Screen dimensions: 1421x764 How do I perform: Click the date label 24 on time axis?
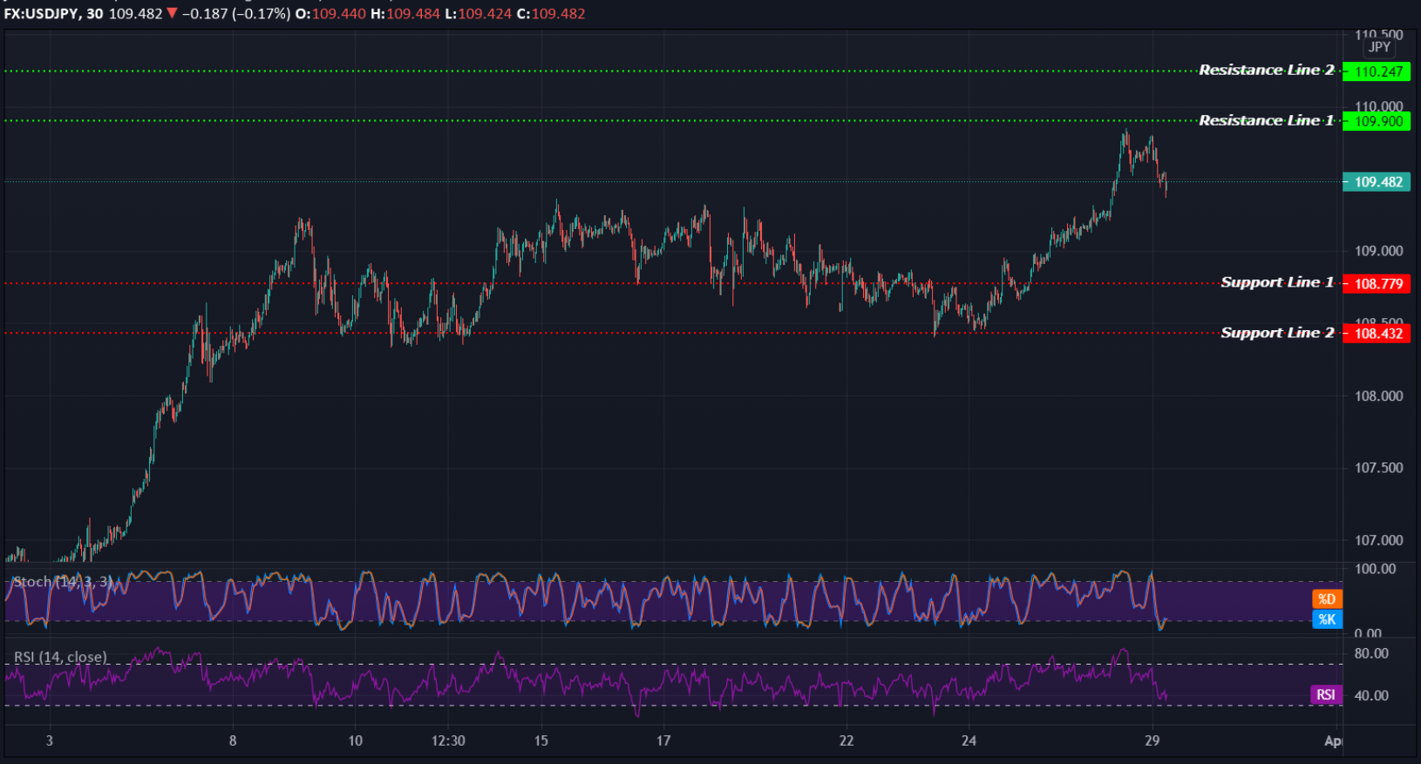click(x=969, y=740)
